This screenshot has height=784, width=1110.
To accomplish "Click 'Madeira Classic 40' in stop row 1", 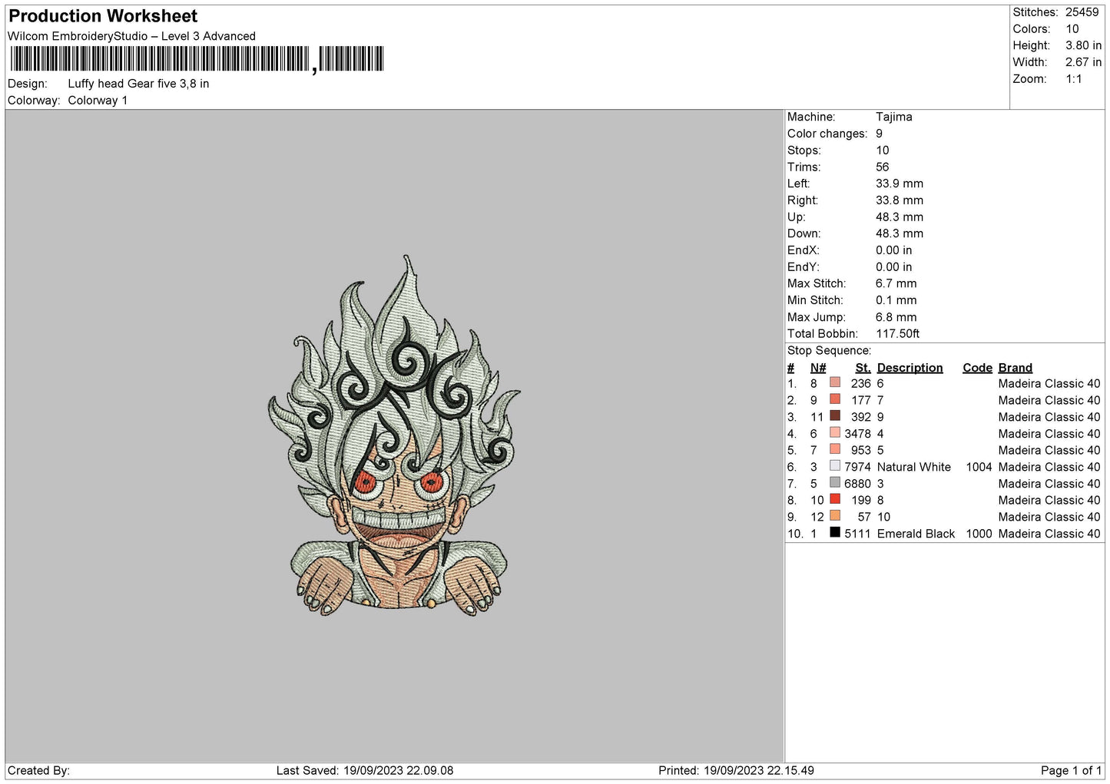I will (1049, 384).
